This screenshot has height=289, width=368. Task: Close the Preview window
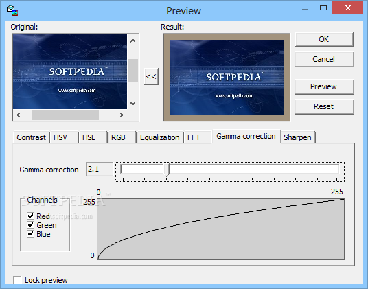click(348, 8)
